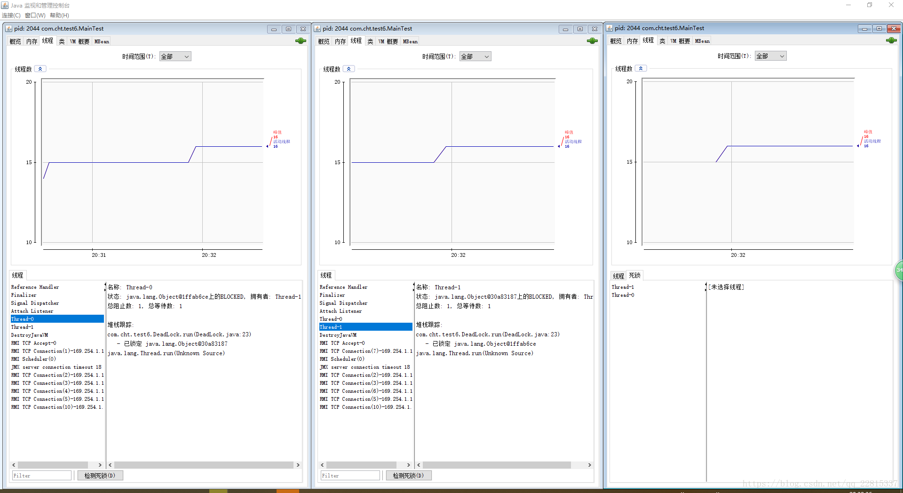This screenshot has width=903, height=493.
Task: Select Thread-0 in right window deadlock list
Action: [657, 295]
